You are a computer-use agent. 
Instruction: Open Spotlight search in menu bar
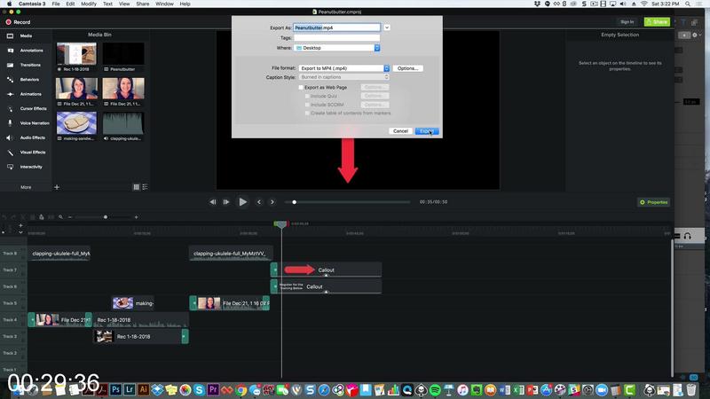point(687,4)
